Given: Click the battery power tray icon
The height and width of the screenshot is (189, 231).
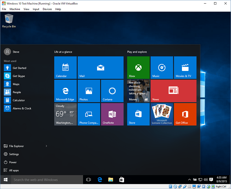Looking at the screenshot, I should tap(195, 180).
